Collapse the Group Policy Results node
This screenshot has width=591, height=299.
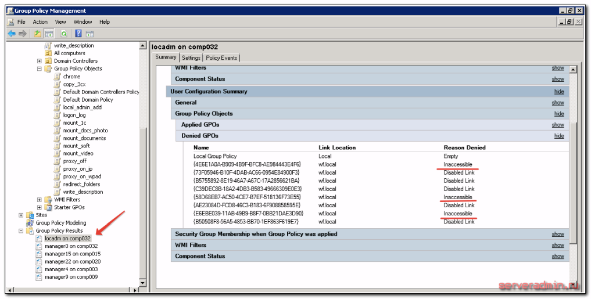[21, 230]
